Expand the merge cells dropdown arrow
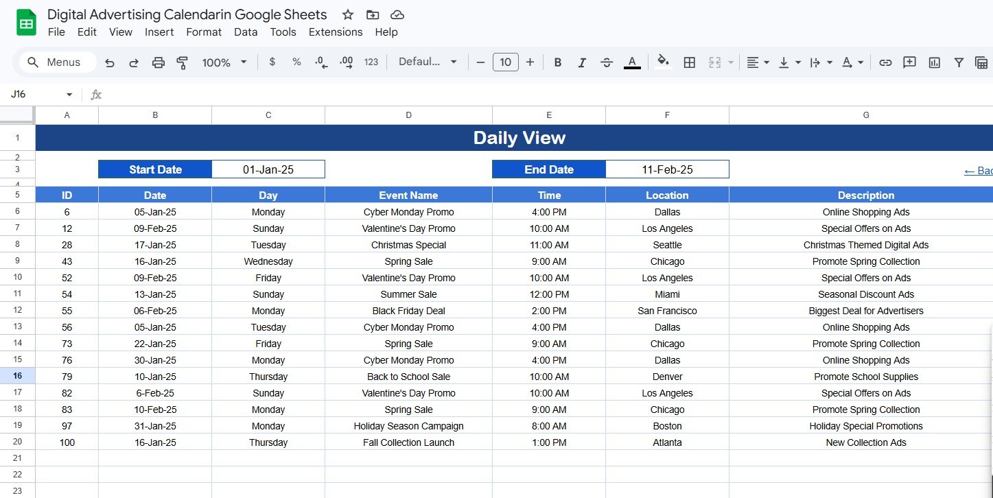The height and width of the screenshot is (498, 993). 731,62
